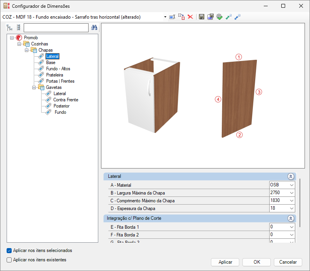
Task: Click the Cancelar button
Action: pos(288,262)
